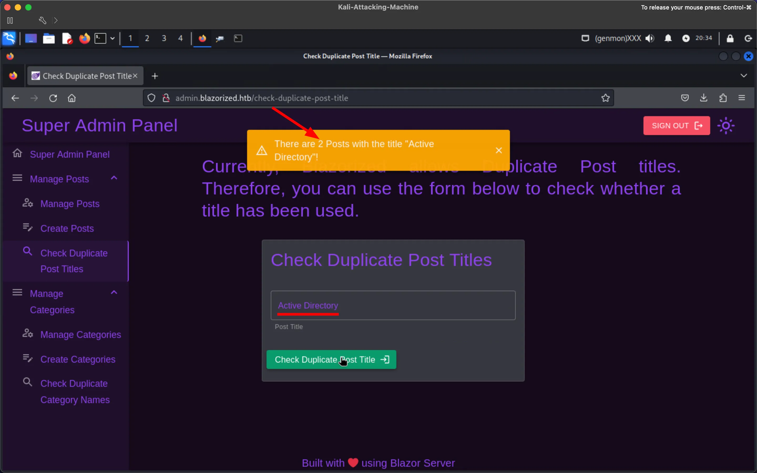Click the tracking protection shield icon

pyautogui.click(x=151, y=98)
